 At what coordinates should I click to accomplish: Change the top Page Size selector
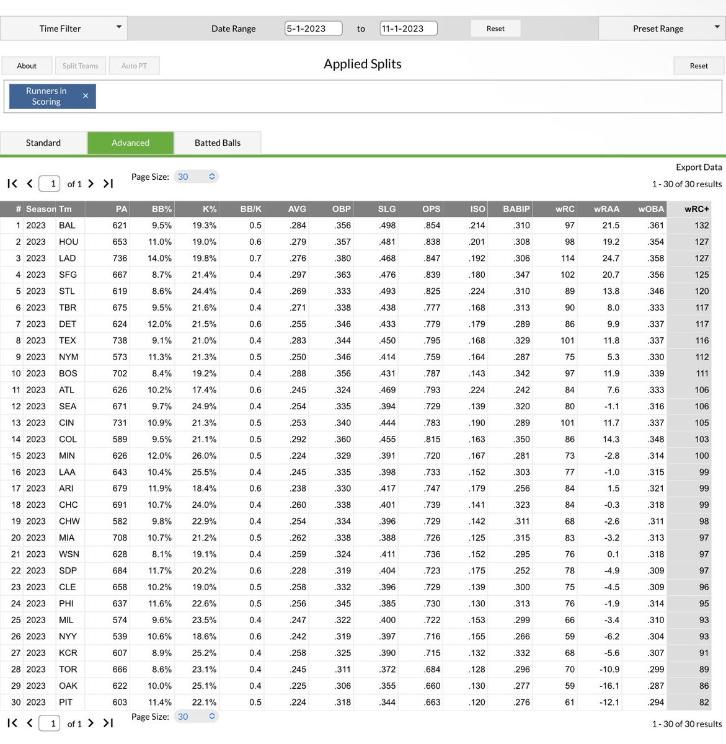pyautogui.click(x=196, y=177)
